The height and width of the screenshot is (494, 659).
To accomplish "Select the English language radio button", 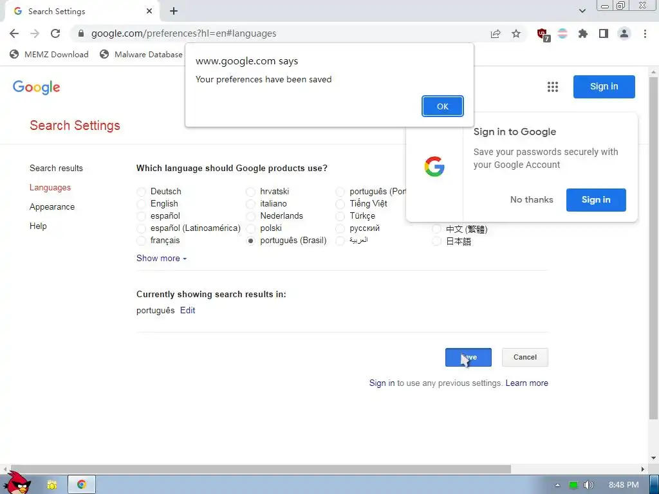I will [141, 204].
